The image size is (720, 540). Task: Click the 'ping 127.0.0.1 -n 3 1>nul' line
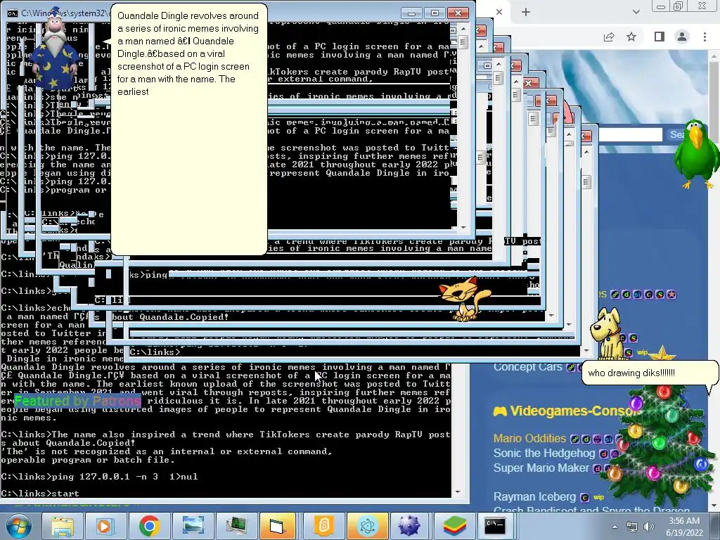99,477
